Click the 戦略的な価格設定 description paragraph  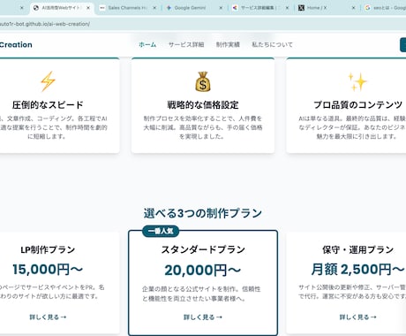click(x=203, y=127)
